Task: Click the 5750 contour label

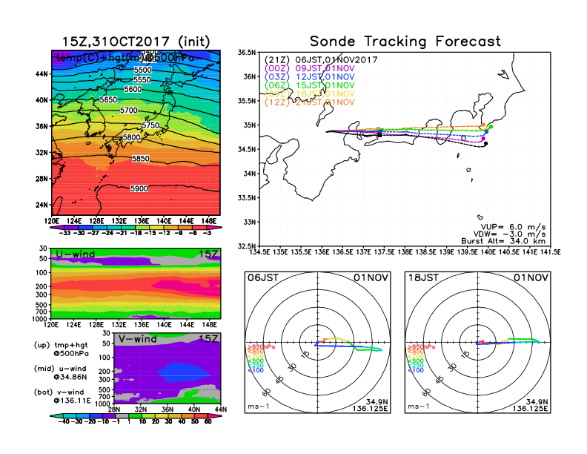Action: click(150, 125)
